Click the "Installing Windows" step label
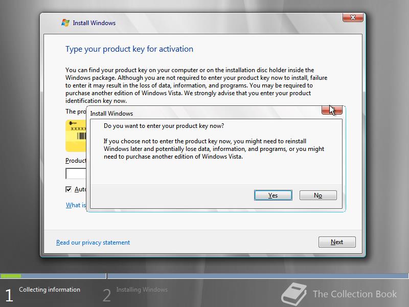Viewport: 409px width, 307px height. 142,290
